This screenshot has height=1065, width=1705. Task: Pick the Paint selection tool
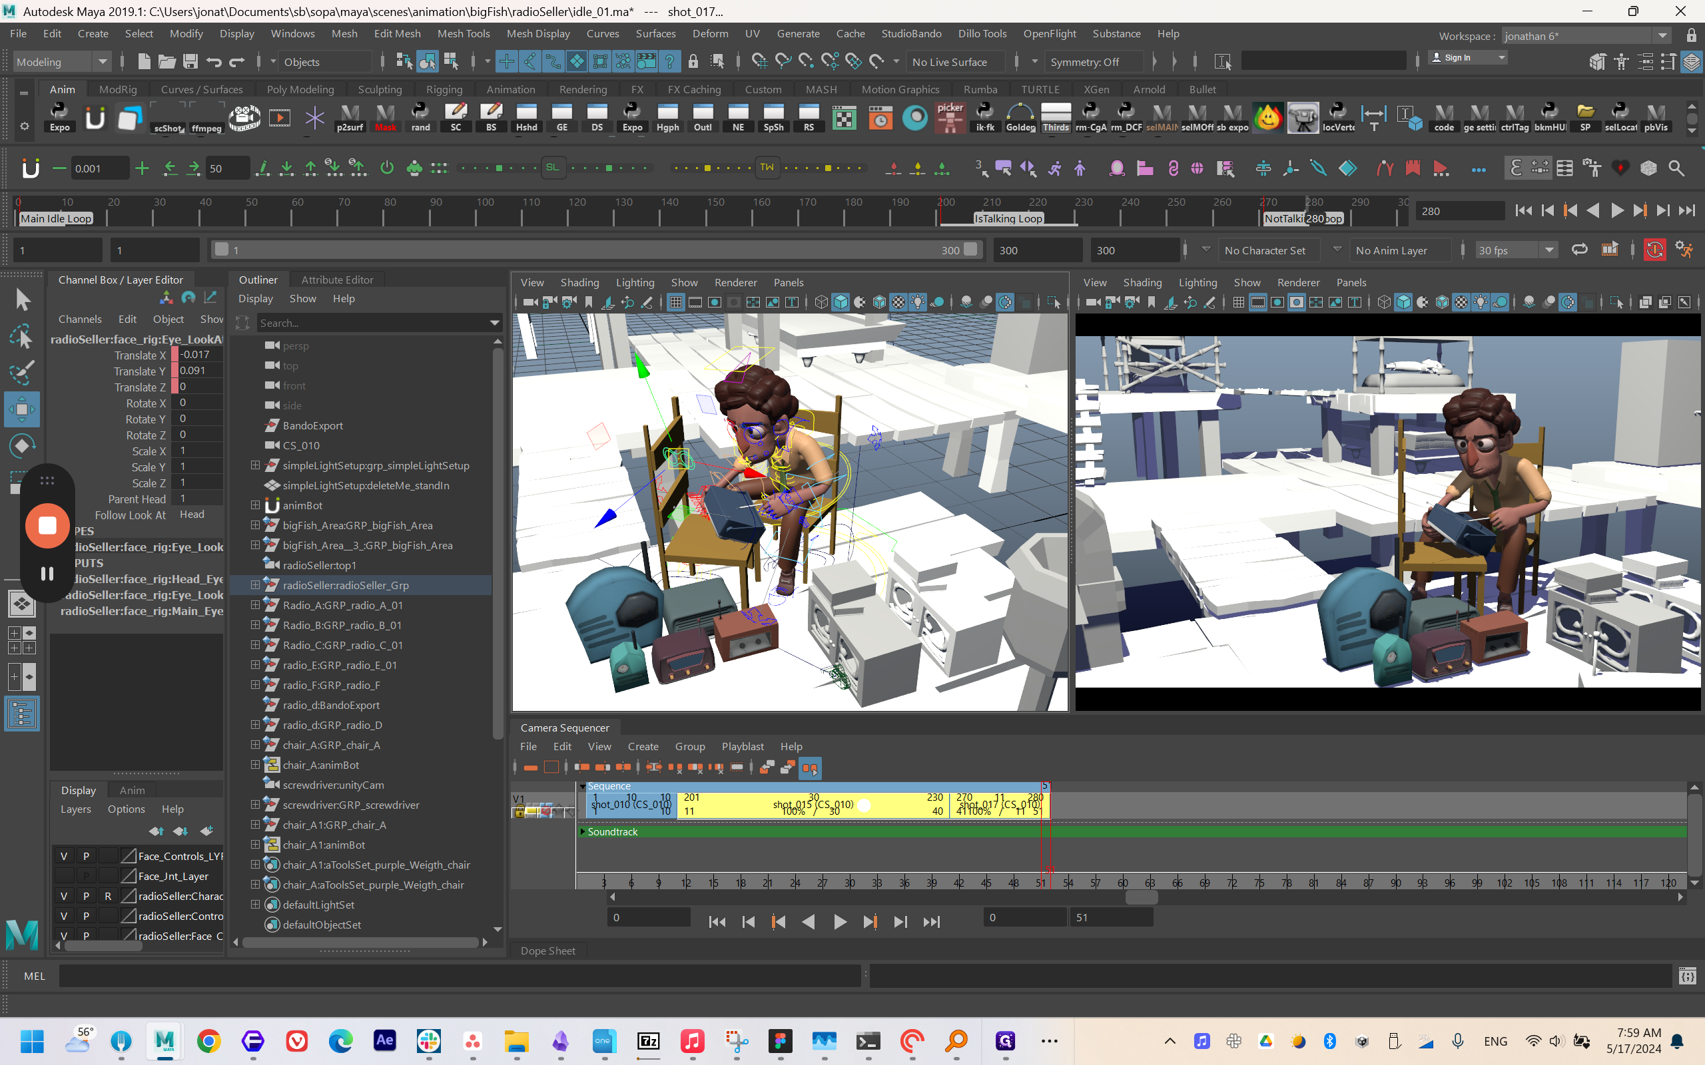click(x=22, y=371)
